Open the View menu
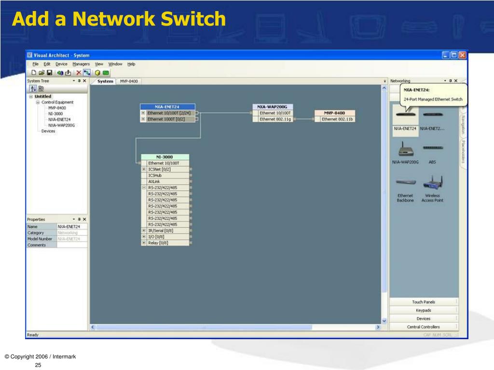The image size is (494, 370). point(99,64)
